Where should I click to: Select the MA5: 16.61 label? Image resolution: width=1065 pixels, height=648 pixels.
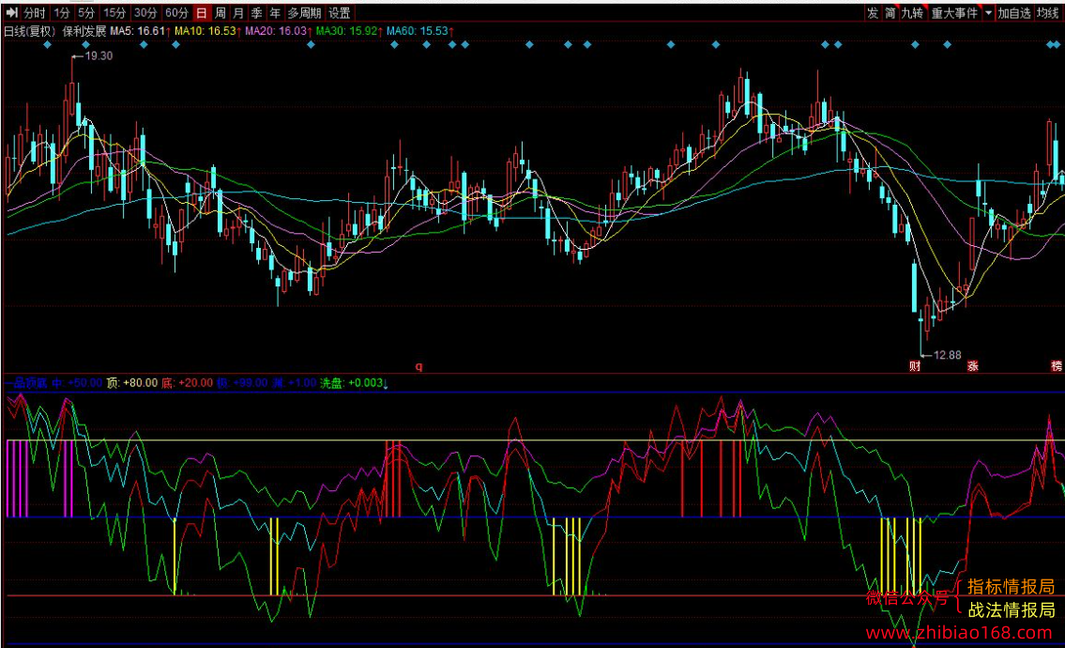coord(138,31)
